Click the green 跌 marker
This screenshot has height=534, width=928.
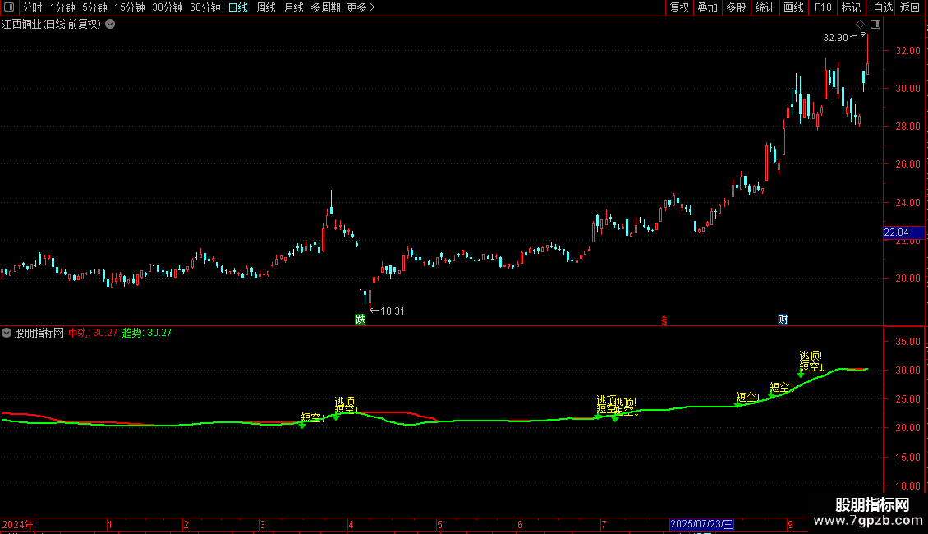pos(361,319)
